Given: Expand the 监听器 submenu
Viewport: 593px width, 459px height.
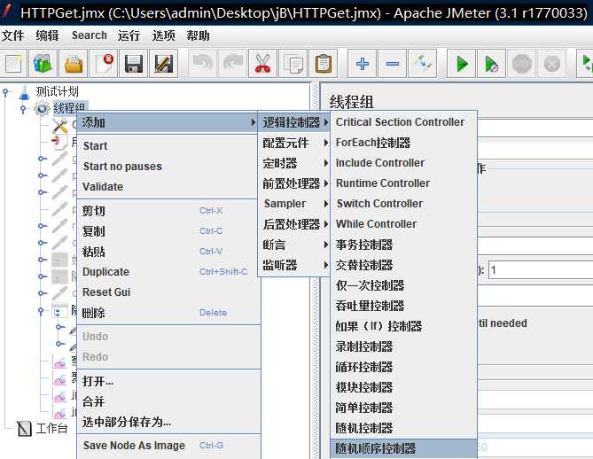Looking at the screenshot, I should pyautogui.click(x=294, y=265).
